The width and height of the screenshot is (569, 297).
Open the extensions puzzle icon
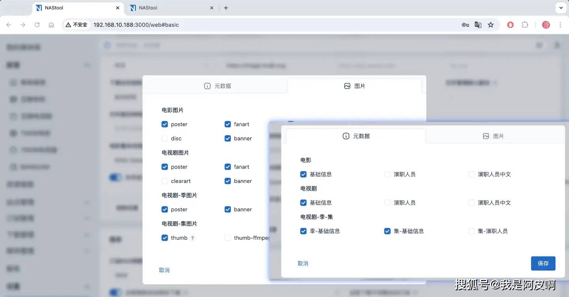point(525,25)
